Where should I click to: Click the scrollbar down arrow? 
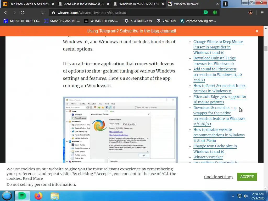266,188
